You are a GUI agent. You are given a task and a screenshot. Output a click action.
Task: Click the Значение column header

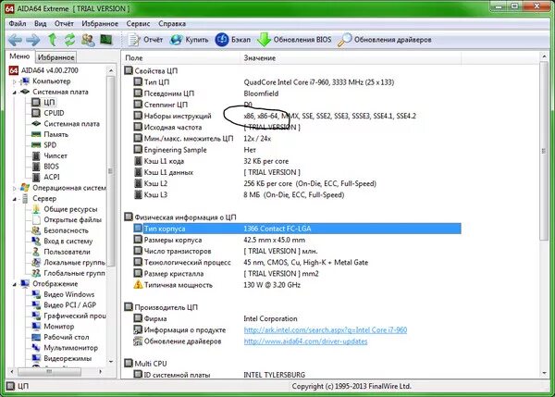(351, 58)
